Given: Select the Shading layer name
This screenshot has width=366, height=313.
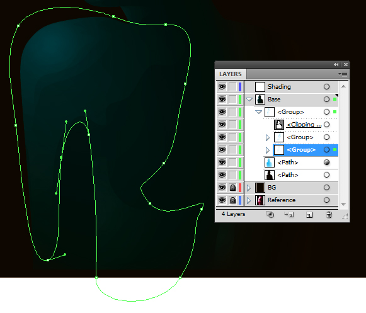Looking at the screenshot, I should tap(279, 86).
